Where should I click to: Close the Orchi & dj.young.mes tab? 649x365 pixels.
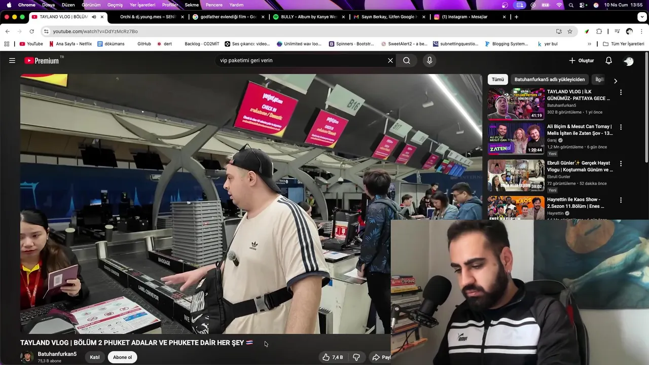[183, 17]
